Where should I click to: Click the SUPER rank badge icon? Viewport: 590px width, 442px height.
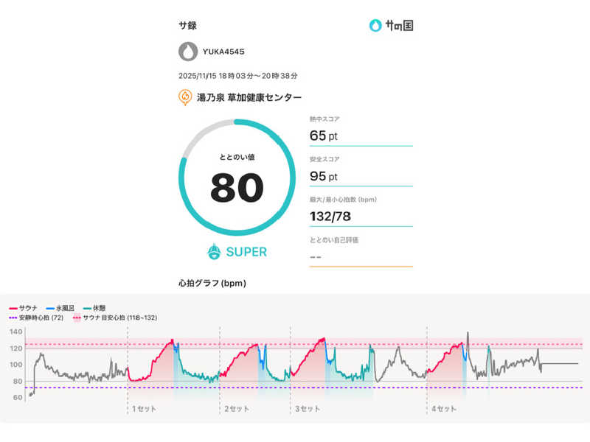click(214, 251)
